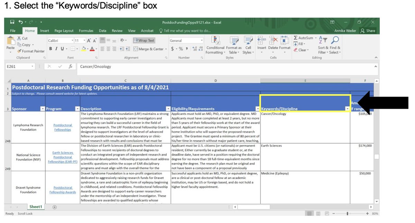The height and width of the screenshot is (223, 415).
Task: Open the Keywords/Discipline filter dropdown arrow
Action: pos(347,109)
